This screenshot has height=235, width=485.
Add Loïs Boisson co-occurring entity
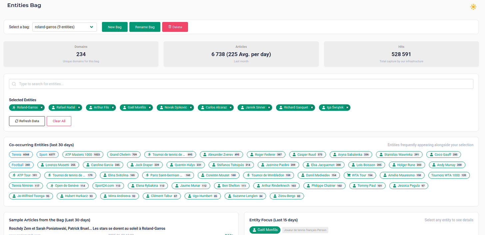click(x=367, y=165)
